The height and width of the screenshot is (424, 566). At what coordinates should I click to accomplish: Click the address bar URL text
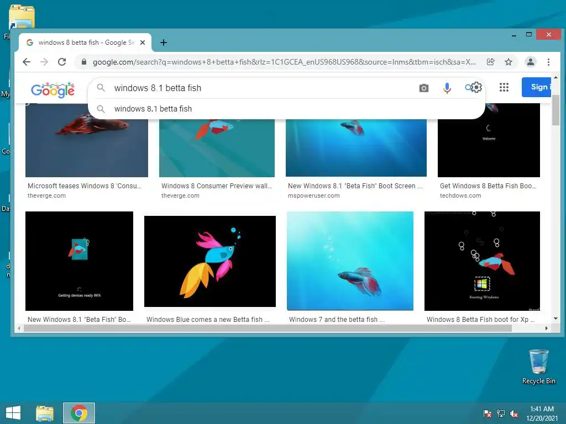tap(284, 62)
